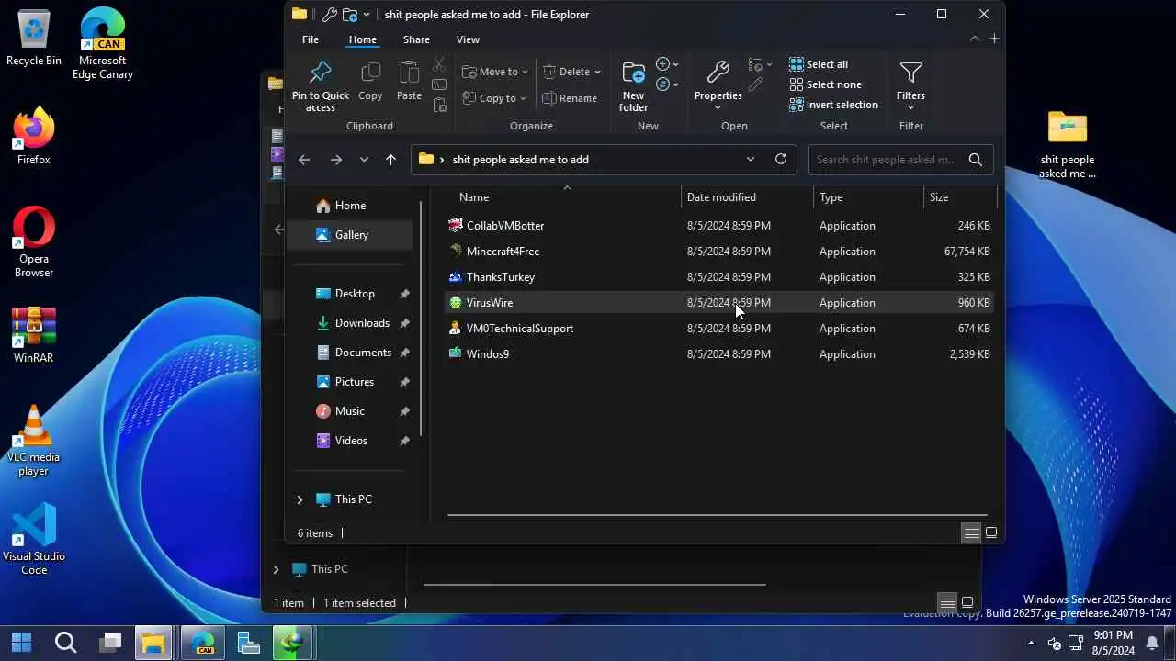The image size is (1176, 661).
Task: Switch to details view in front window status bar
Action: pos(971,533)
